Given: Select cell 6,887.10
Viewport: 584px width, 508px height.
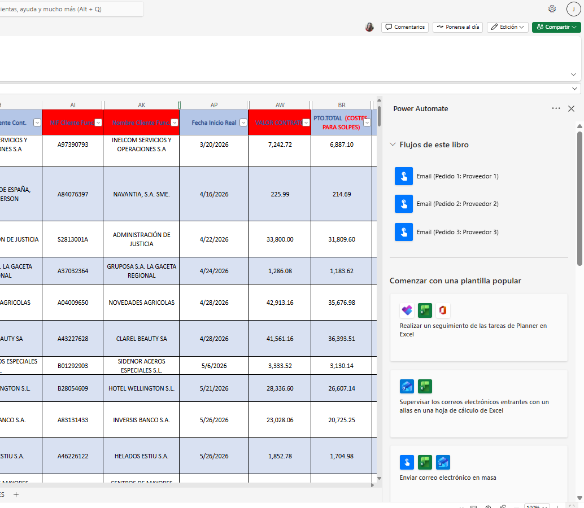Looking at the screenshot, I should (342, 151).
